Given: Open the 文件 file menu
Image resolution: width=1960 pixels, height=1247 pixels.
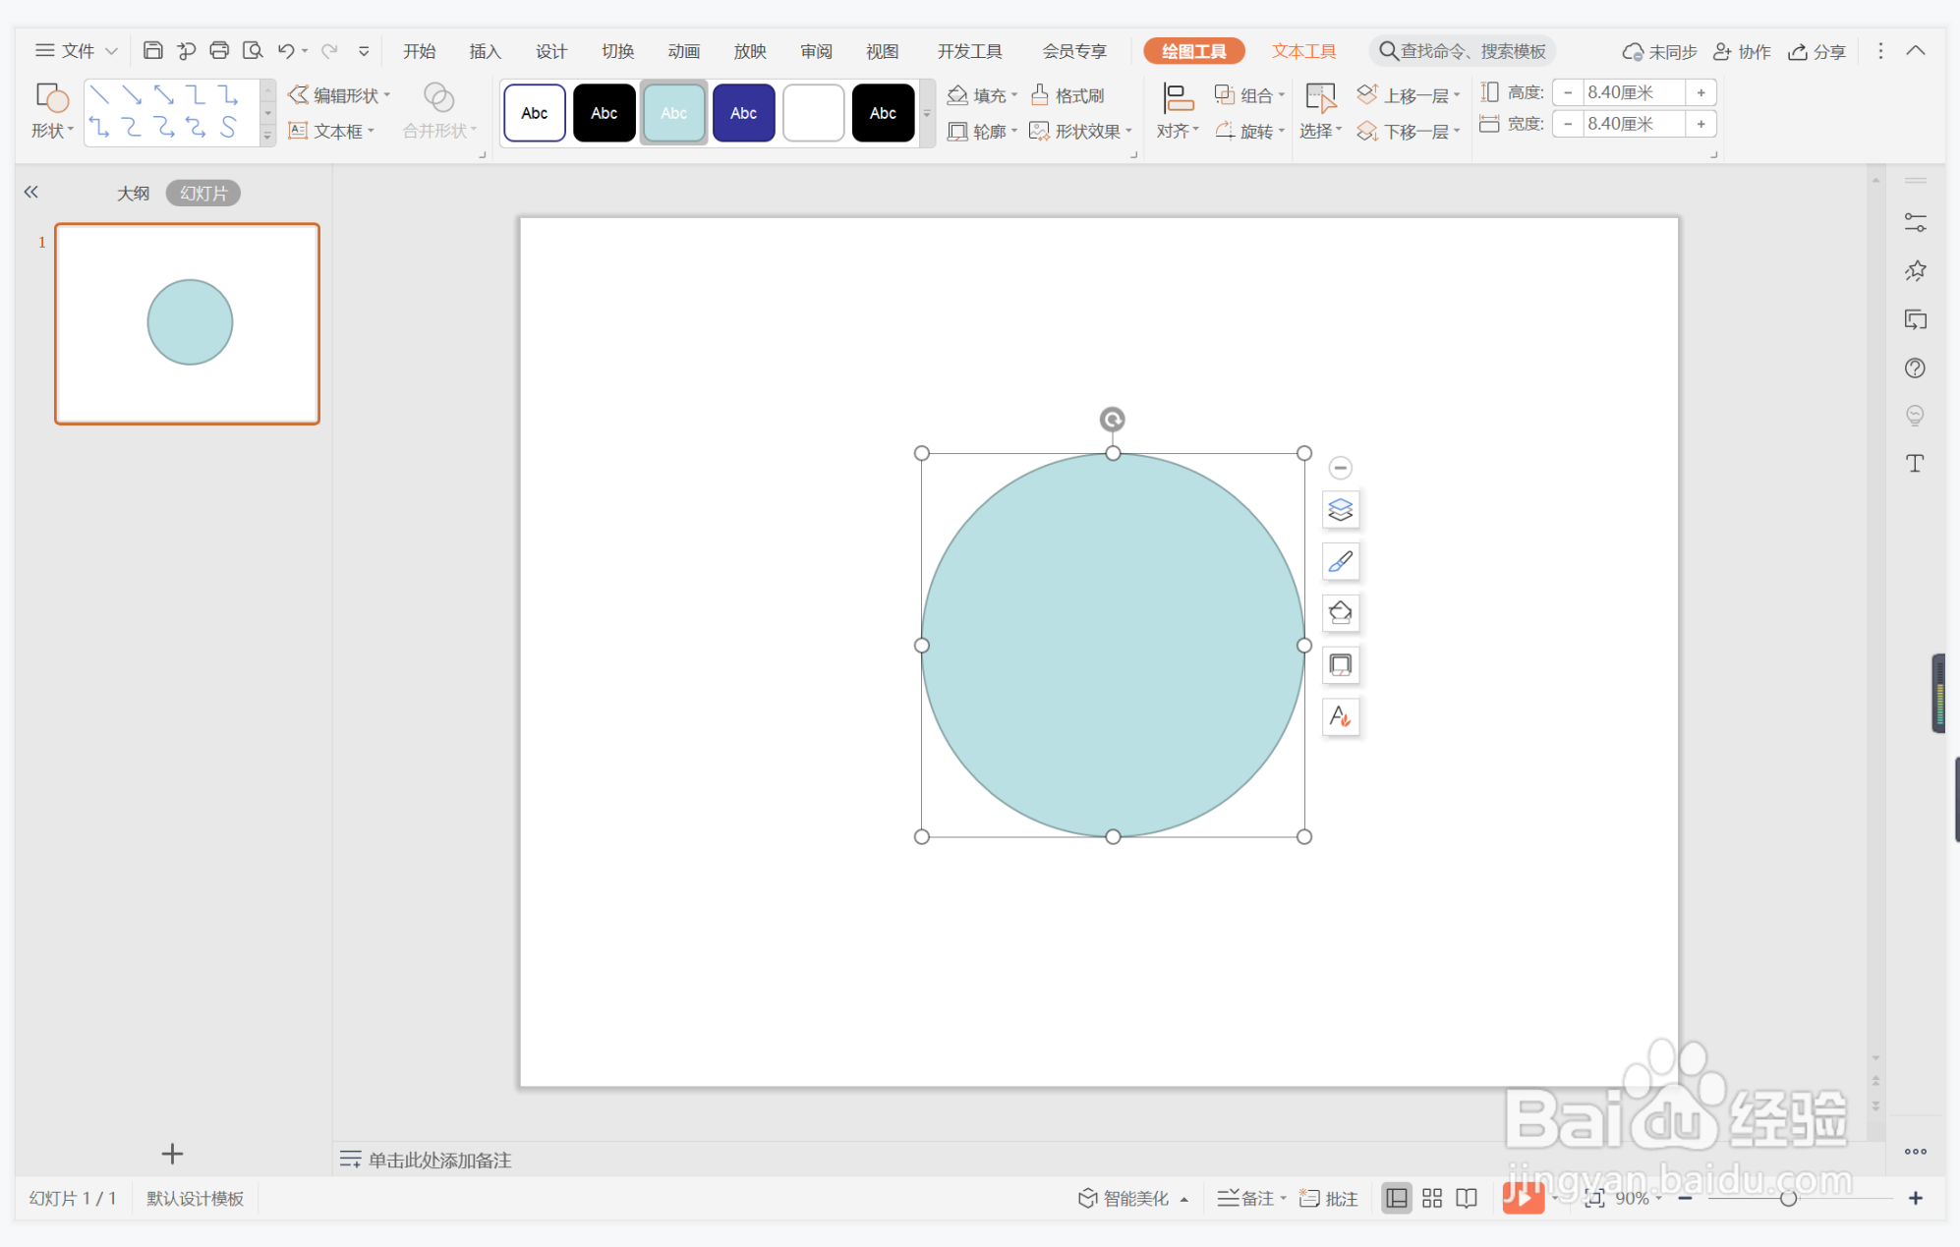Looking at the screenshot, I should 76,50.
